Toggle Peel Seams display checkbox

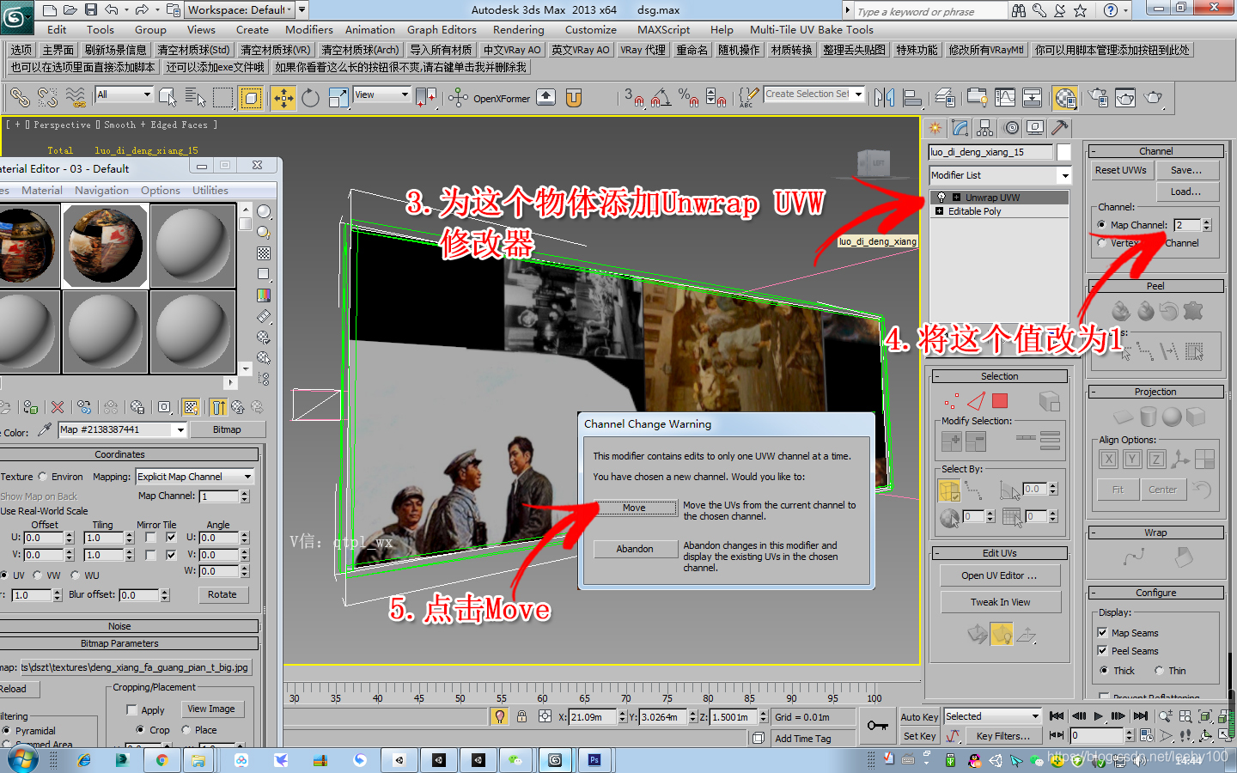tap(1102, 651)
